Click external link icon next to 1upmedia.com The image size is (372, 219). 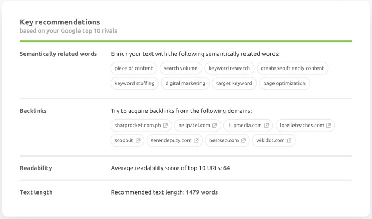[x=266, y=125]
